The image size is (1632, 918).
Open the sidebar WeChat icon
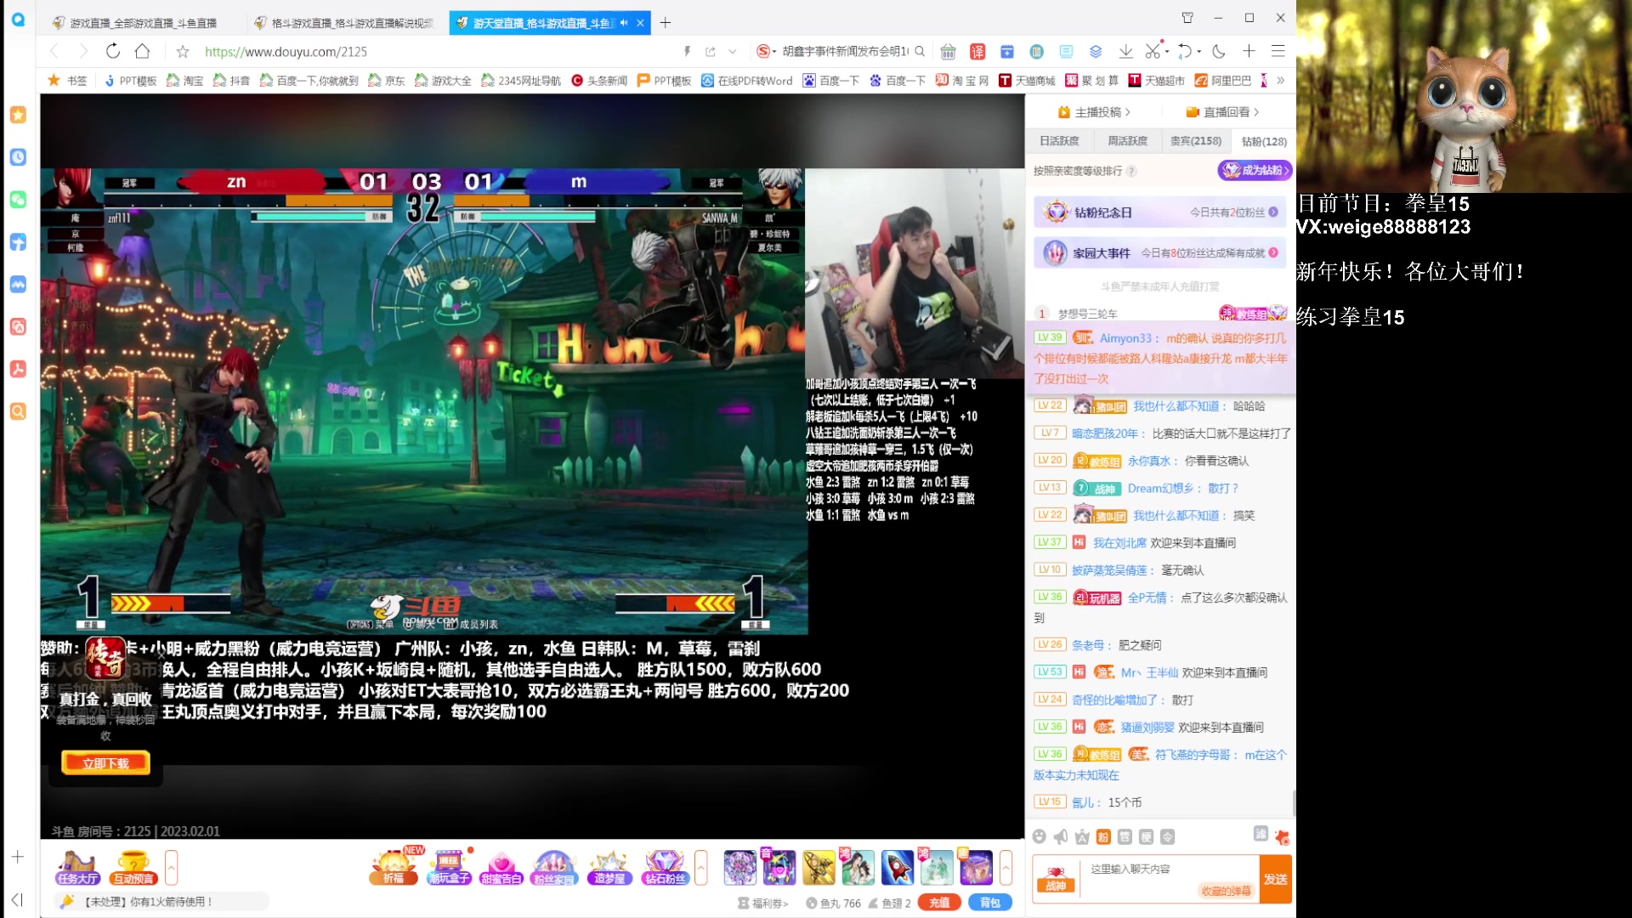(18, 200)
